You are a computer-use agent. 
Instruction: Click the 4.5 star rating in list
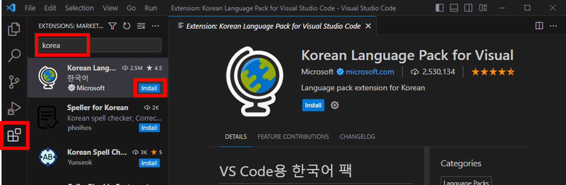(155, 68)
